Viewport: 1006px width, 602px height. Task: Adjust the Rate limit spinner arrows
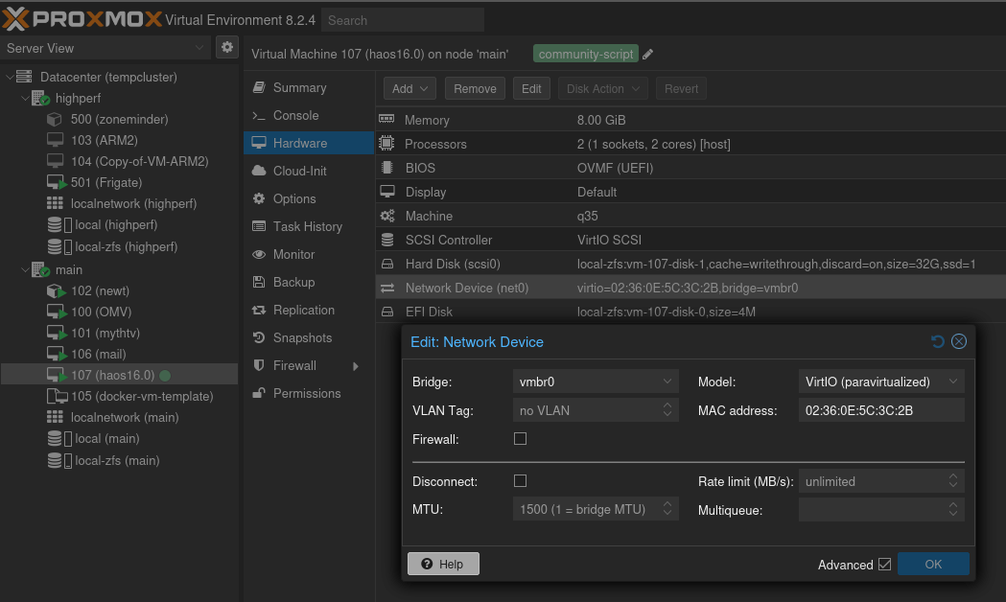tap(953, 481)
